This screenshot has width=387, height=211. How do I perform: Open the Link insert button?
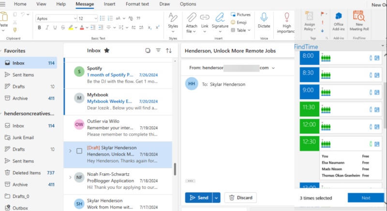205,23
